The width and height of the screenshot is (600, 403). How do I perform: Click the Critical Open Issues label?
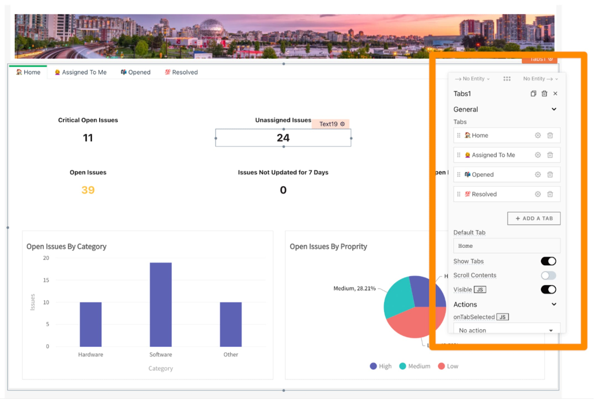pos(88,120)
